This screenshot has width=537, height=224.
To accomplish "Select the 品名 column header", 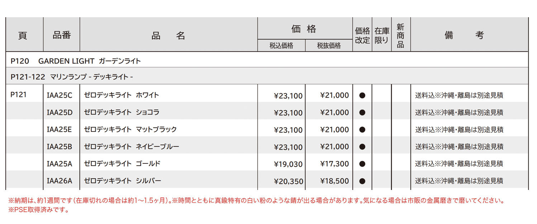I will [168, 35].
